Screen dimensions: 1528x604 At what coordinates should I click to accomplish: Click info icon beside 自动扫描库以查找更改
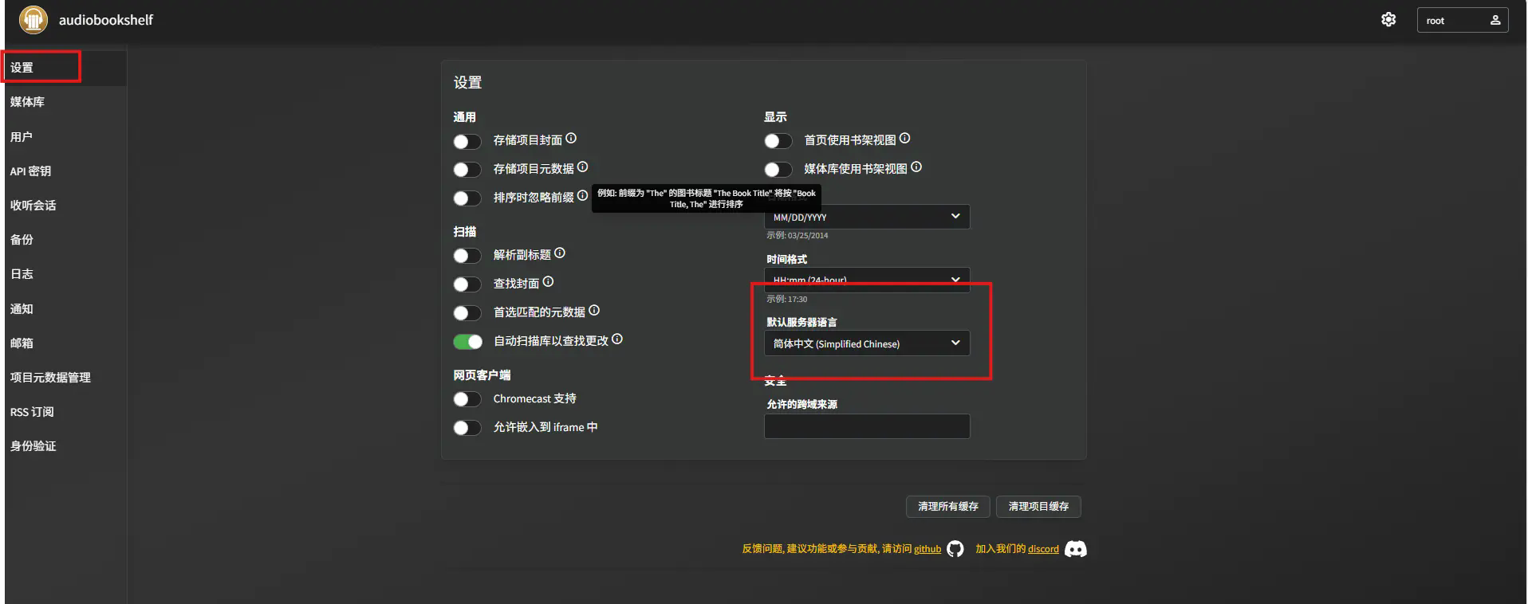click(x=617, y=339)
